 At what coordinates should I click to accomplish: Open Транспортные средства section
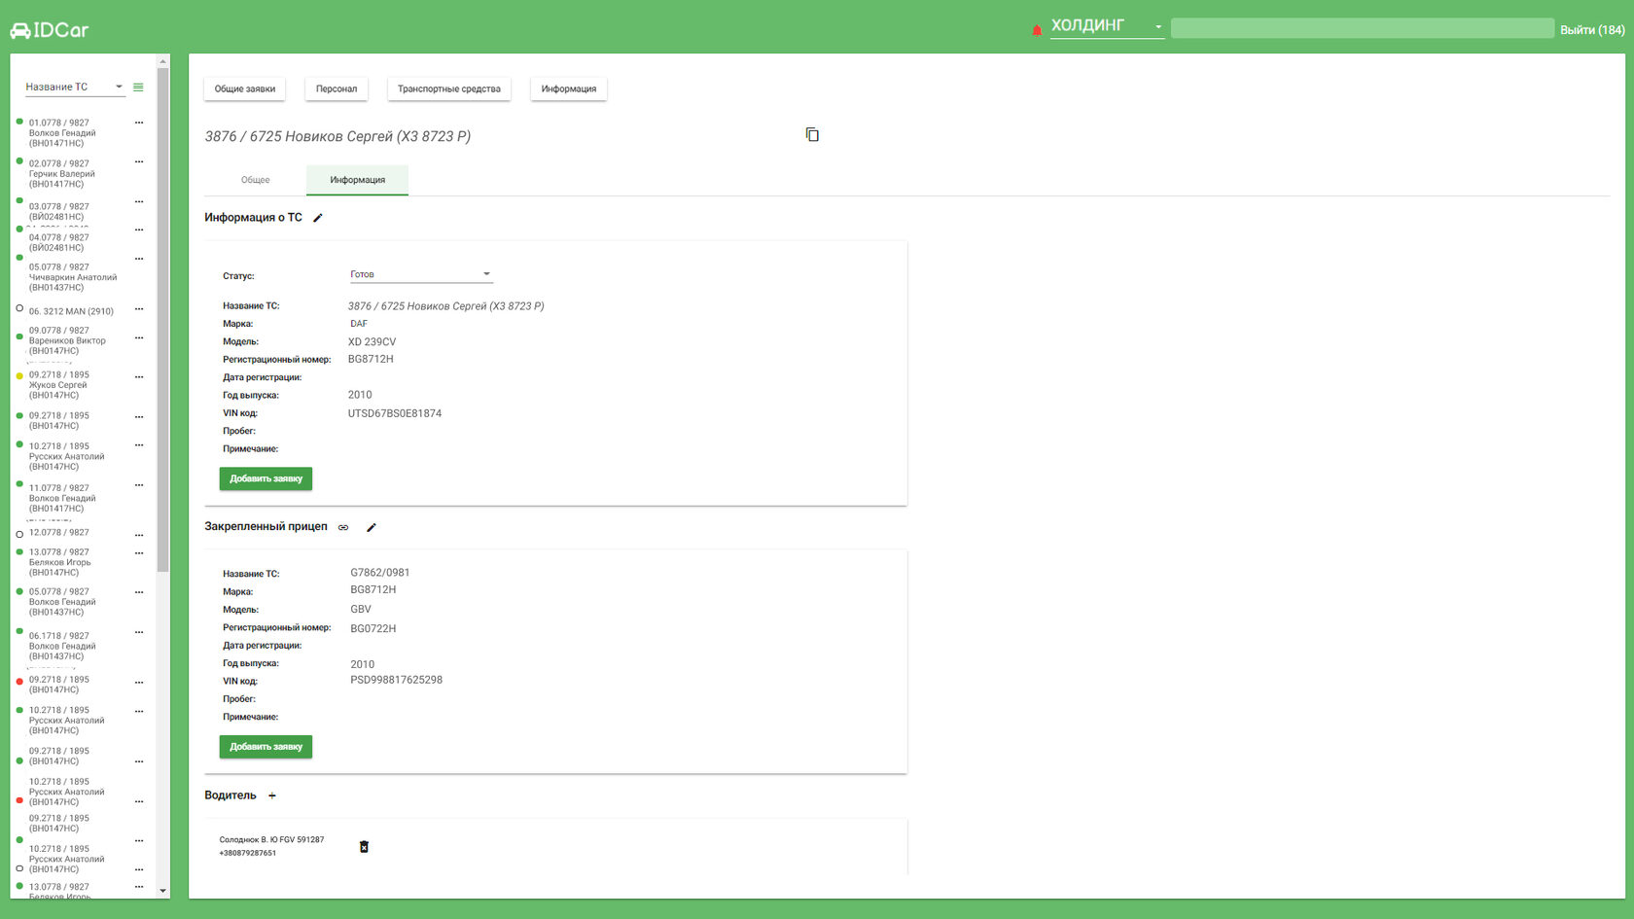(449, 88)
